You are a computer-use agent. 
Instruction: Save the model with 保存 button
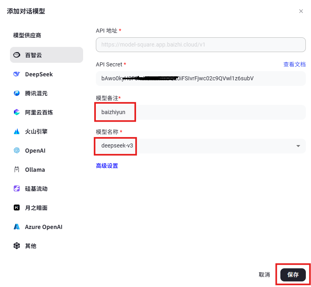(x=293, y=275)
